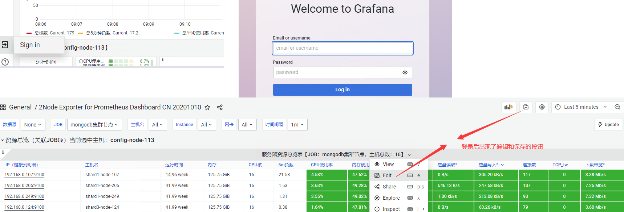Open the Instance All dropdown
Viewport: 624px width, 212px height.
tap(207, 125)
